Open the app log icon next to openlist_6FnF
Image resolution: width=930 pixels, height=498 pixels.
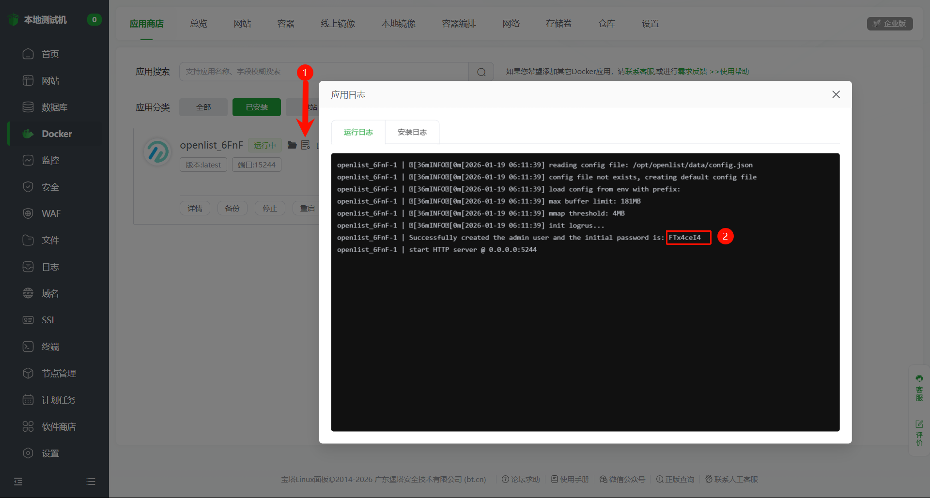tap(306, 145)
